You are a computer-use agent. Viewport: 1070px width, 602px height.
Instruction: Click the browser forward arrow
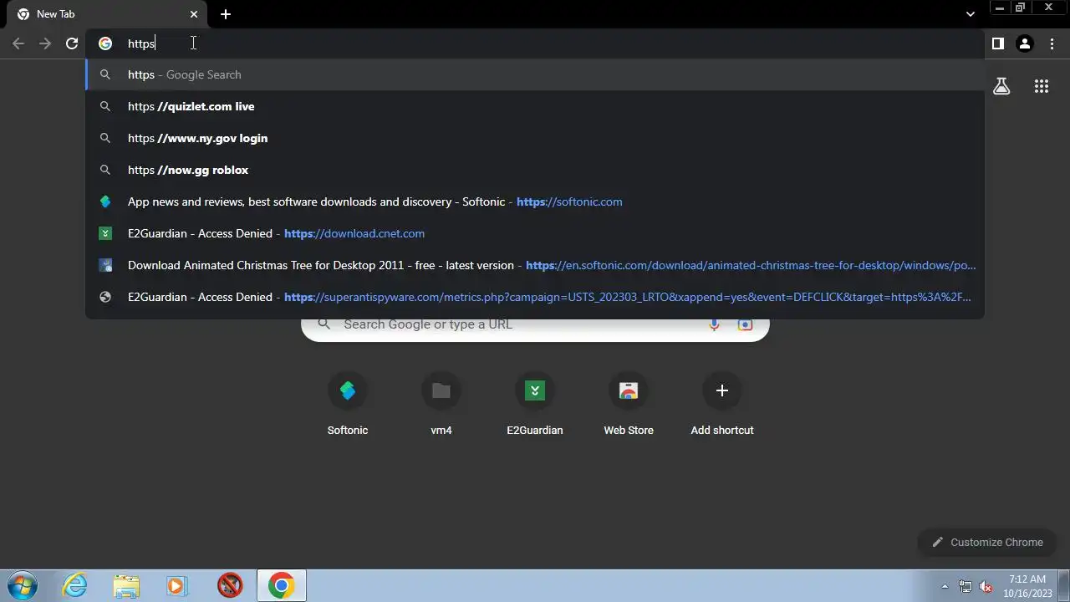(x=45, y=43)
